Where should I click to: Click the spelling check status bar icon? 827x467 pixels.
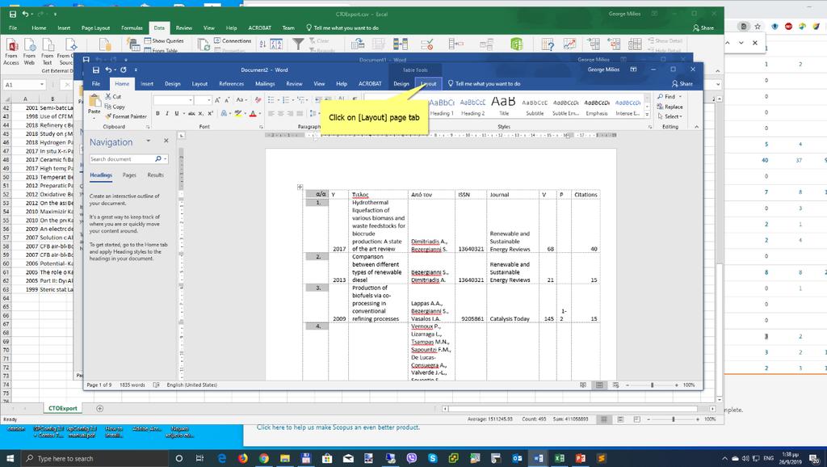pos(156,385)
